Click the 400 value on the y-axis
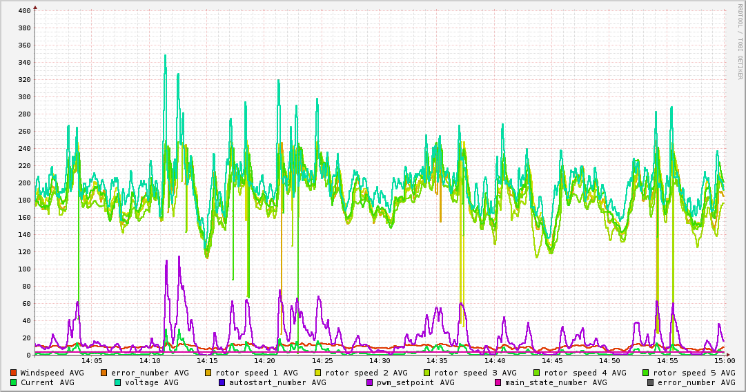The width and height of the screenshot is (746, 392). [x=25, y=11]
